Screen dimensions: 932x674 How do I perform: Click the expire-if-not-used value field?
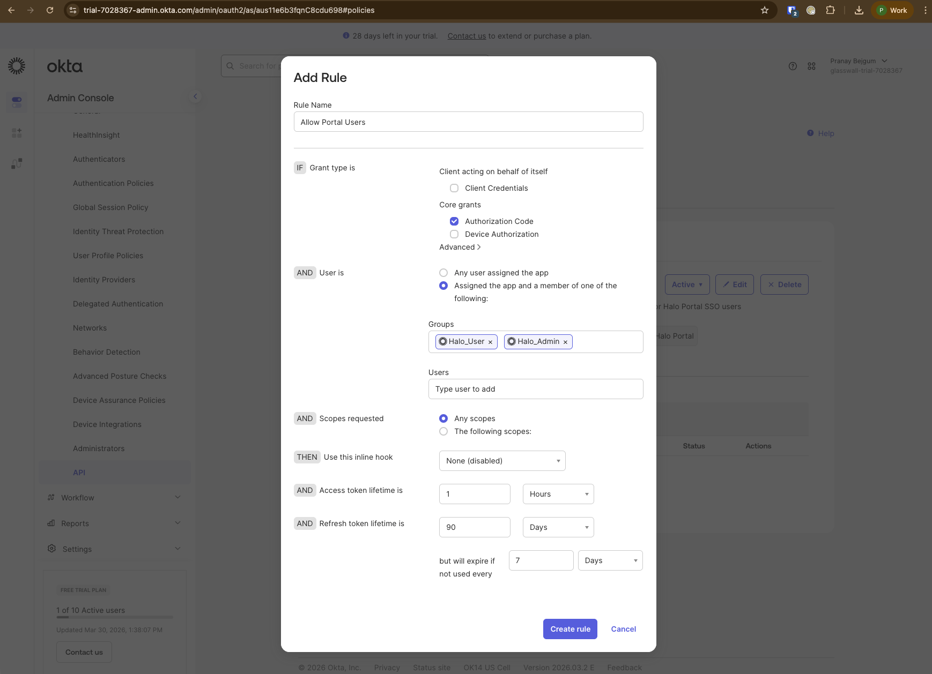click(541, 560)
